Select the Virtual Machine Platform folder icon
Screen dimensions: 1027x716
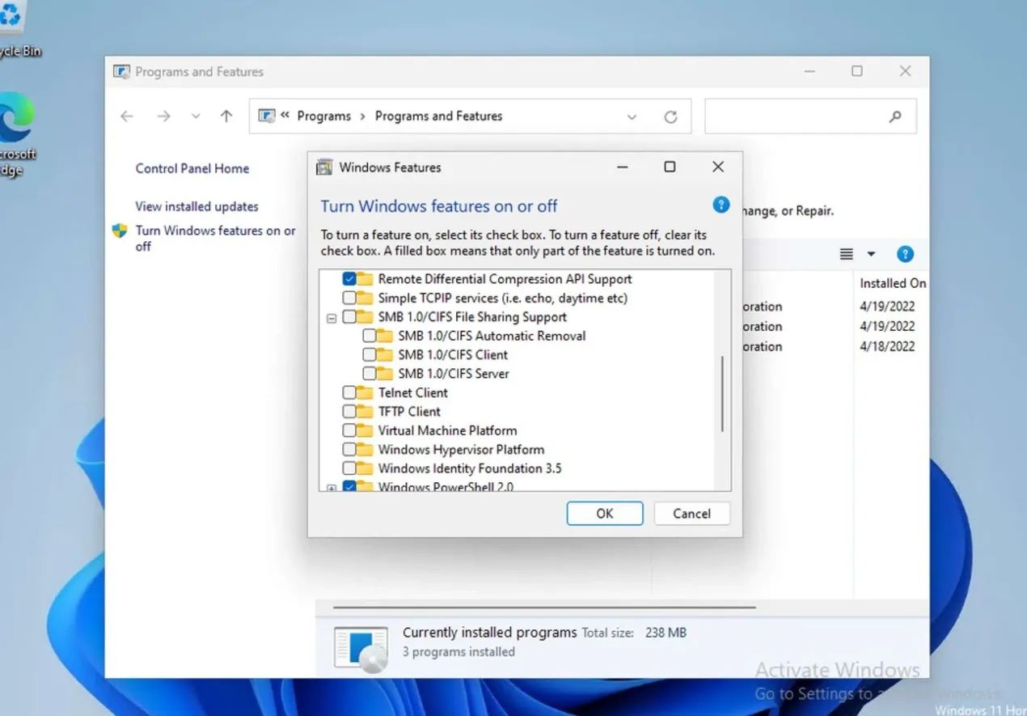[x=365, y=430]
